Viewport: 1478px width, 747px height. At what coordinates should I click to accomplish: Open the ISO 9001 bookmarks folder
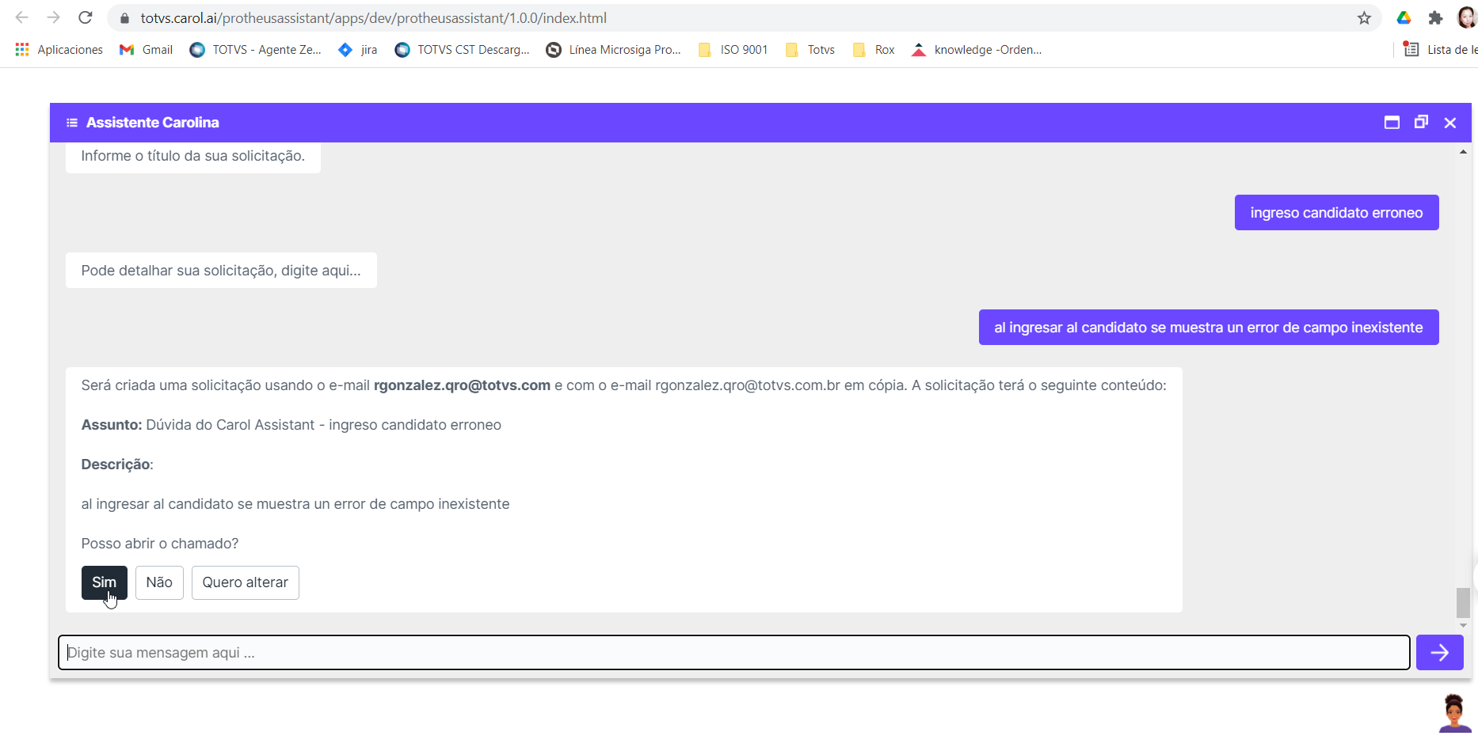pyautogui.click(x=733, y=50)
